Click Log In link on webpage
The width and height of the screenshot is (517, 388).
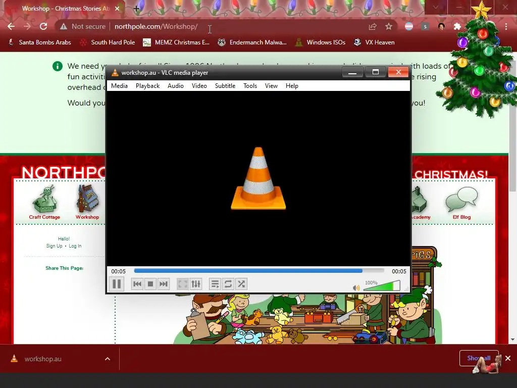coord(75,246)
